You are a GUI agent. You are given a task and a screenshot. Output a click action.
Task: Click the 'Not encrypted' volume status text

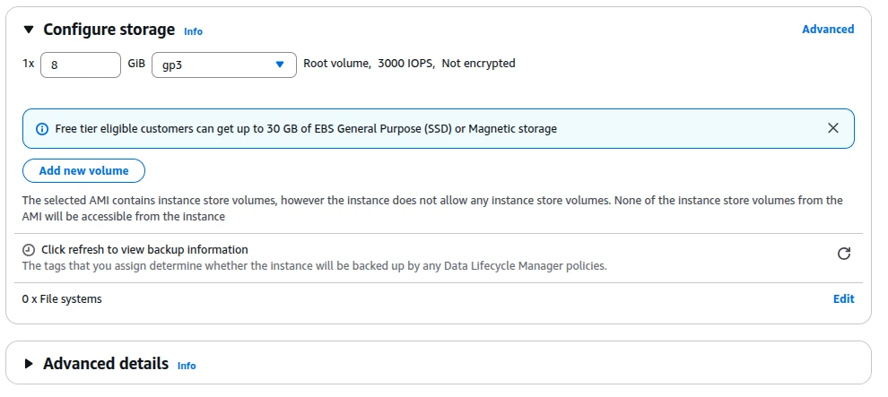[479, 64]
